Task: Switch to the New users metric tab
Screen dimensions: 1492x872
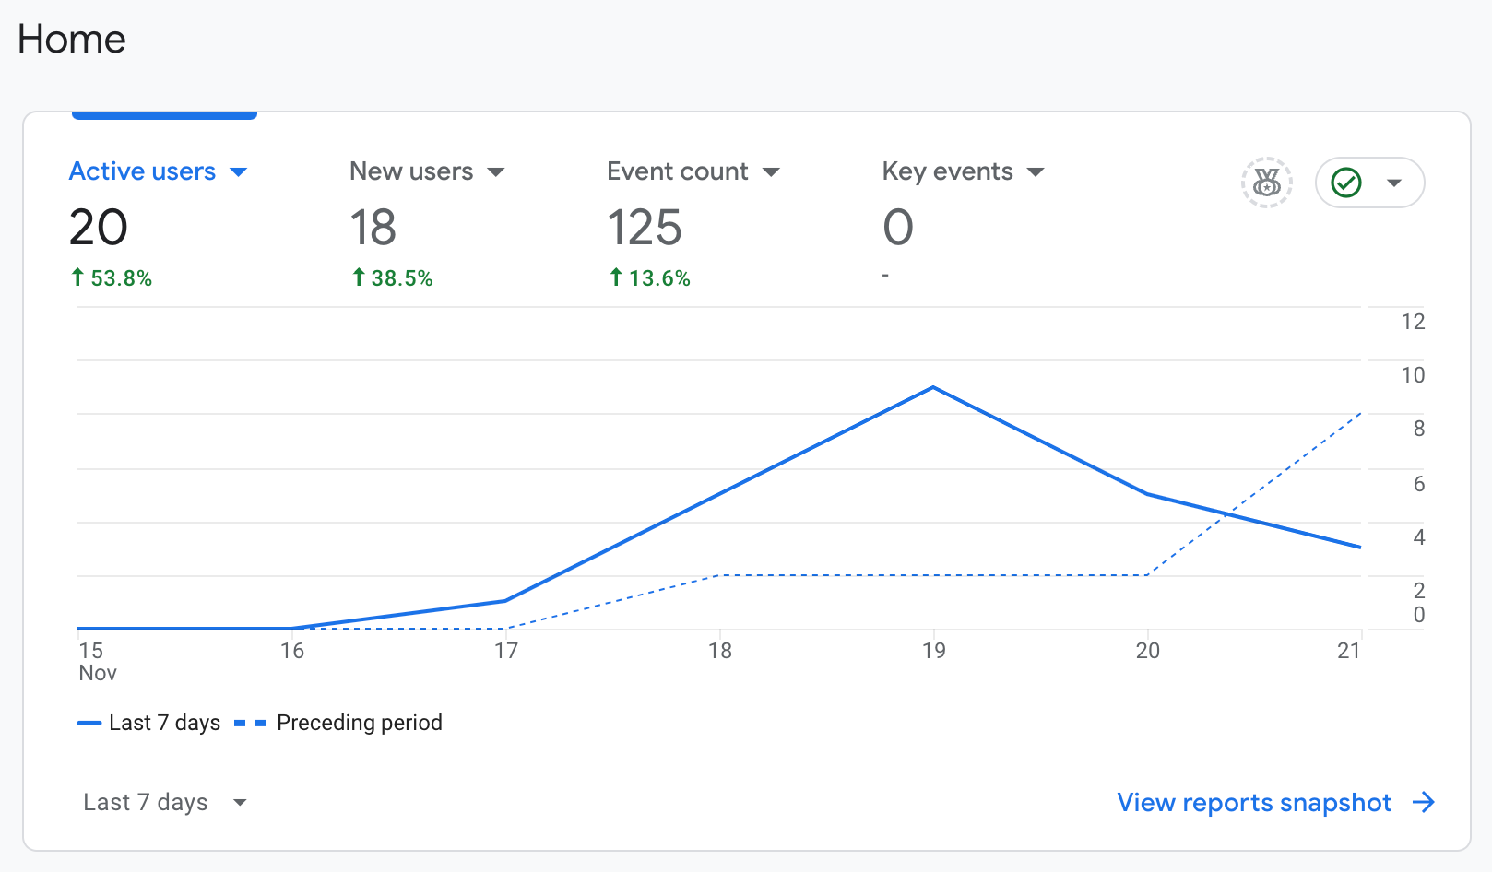Action: point(427,221)
